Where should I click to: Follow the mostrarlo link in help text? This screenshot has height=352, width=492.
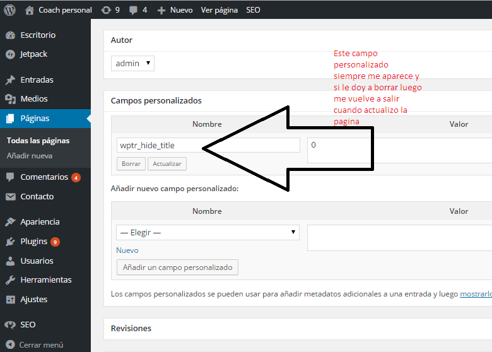pos(476,294)
